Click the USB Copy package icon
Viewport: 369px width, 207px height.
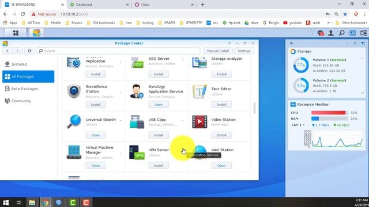137,121
